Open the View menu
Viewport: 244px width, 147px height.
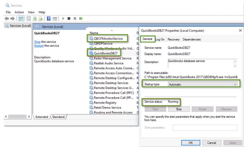31,12
